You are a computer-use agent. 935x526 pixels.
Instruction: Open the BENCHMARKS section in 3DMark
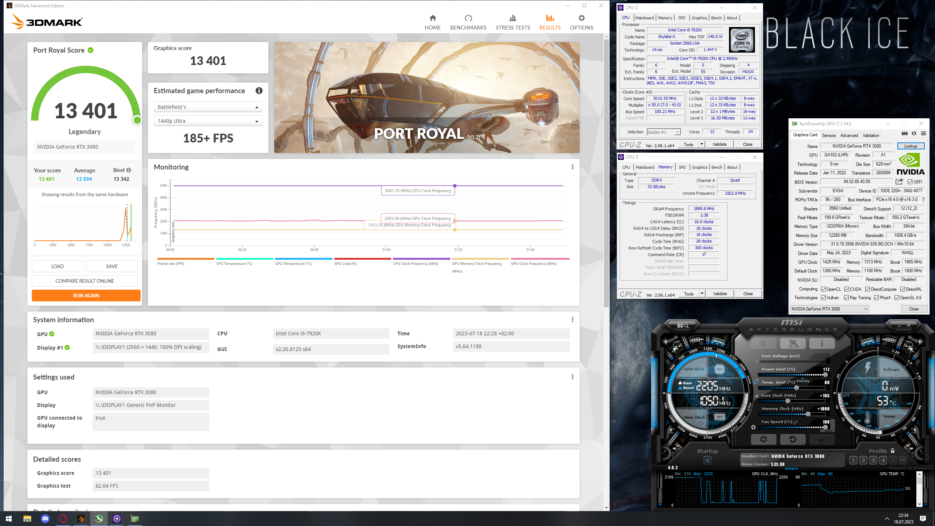(468, 22)
